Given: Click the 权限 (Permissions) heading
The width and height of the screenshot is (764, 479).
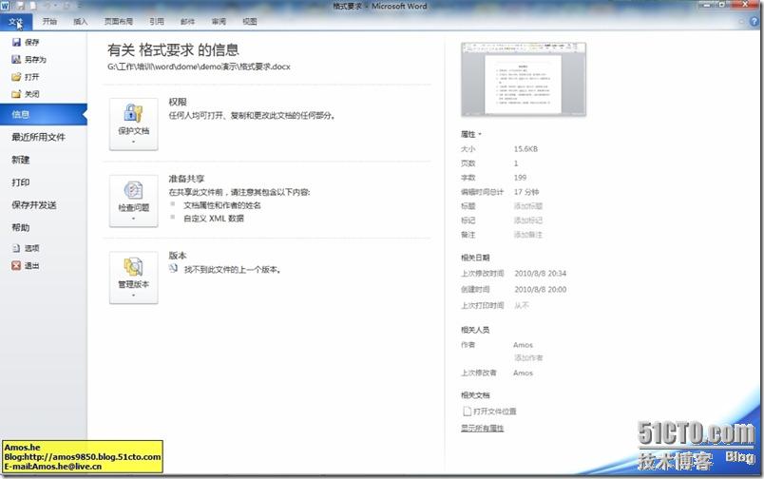Looking at the screenshot, I should pyautogui.click(x=178, y=102).
